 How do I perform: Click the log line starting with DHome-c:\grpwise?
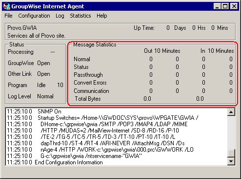point(97,124)
